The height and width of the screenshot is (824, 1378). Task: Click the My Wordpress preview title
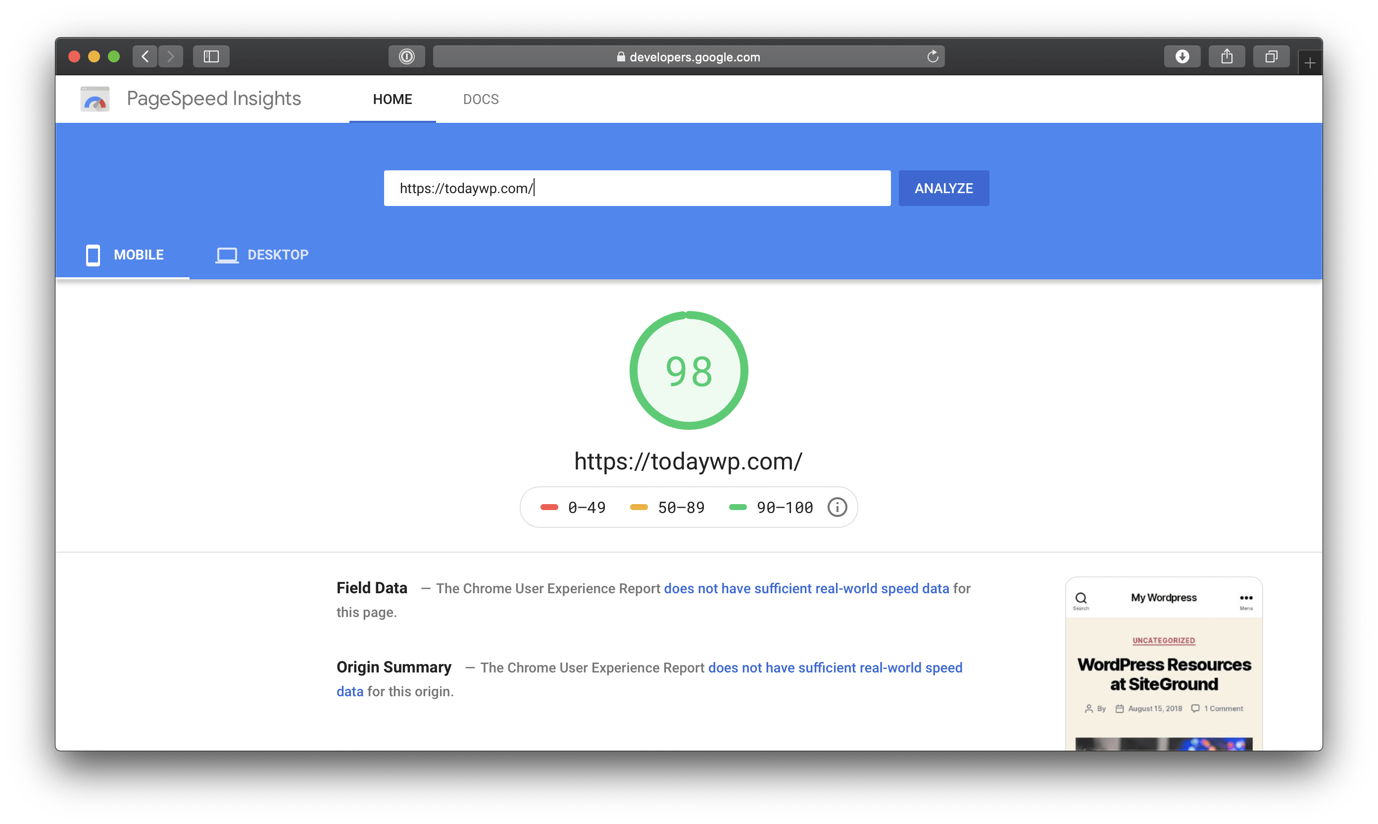point(1164,598)
